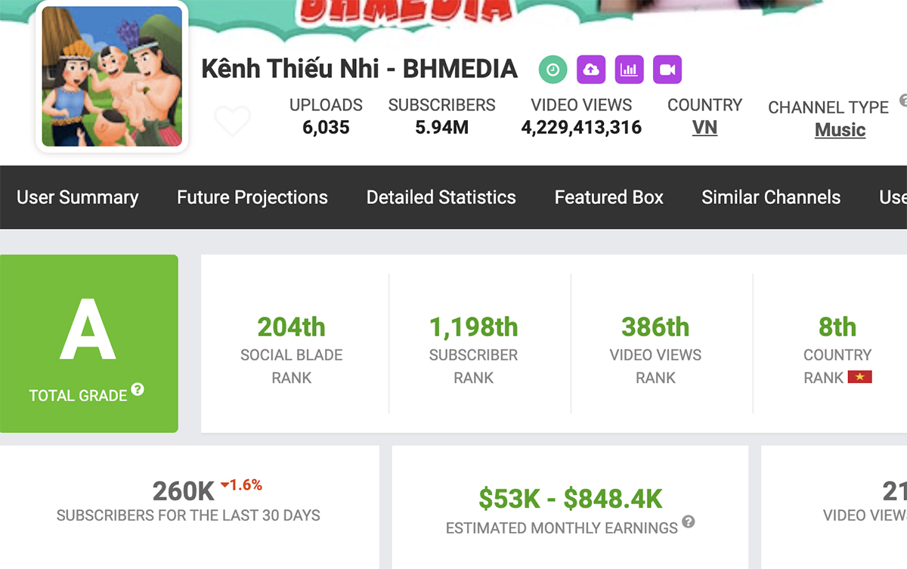Toggle the favorite heart for this channel
Image resolution: width=907 pixels, height=569 pixels.
pos(232,121)
